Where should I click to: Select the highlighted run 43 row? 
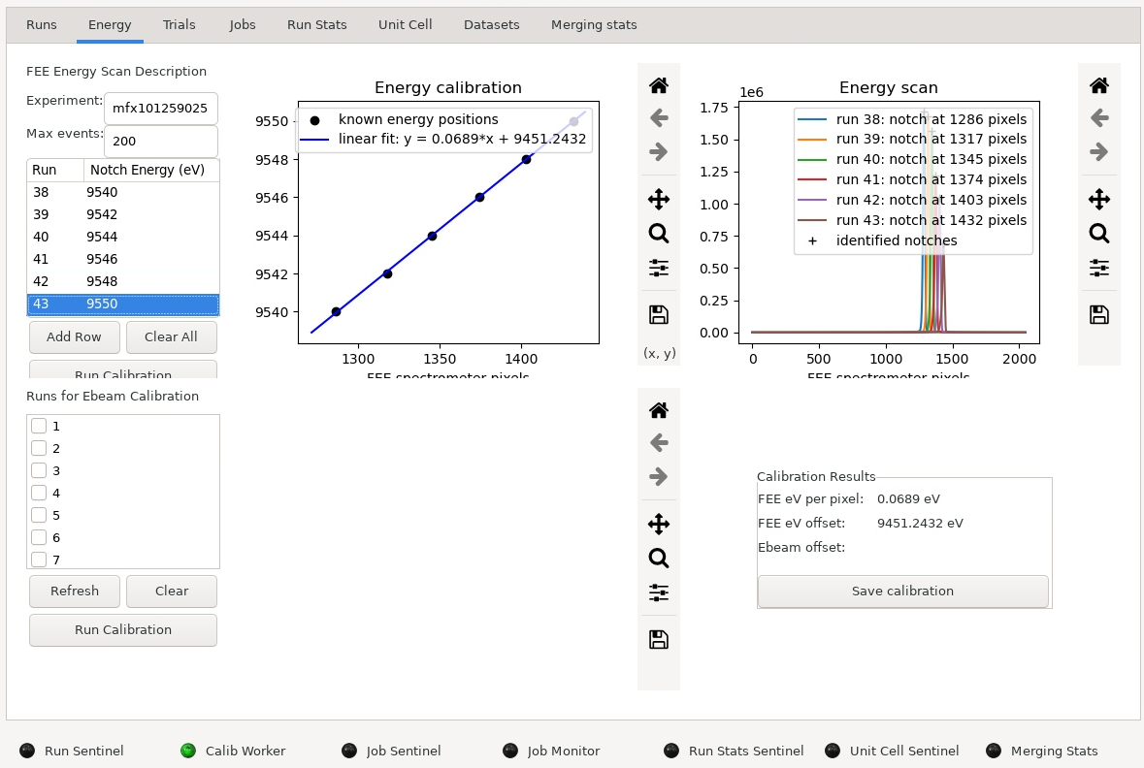[122, 304]
